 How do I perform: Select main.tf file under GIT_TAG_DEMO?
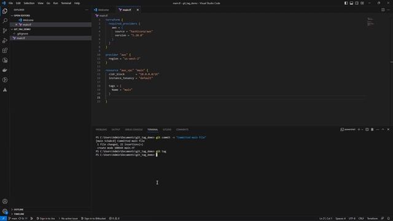click(x=50, y=38)
